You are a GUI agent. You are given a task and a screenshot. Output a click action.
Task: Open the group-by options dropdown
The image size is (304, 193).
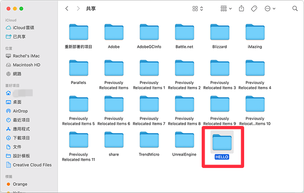point(226,8)
